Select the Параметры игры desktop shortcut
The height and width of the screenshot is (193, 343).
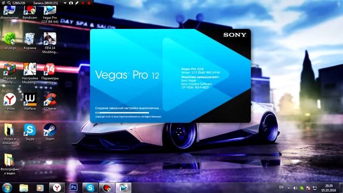(50, 73)
